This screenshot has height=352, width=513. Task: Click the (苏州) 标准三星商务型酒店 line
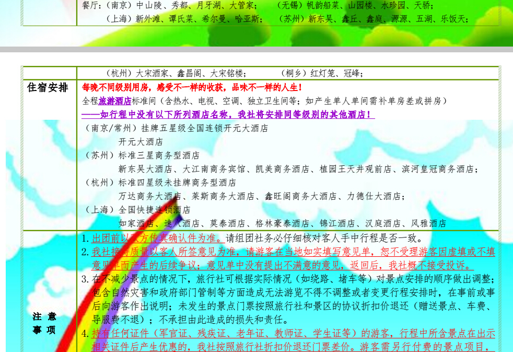(x=142, y=155)
